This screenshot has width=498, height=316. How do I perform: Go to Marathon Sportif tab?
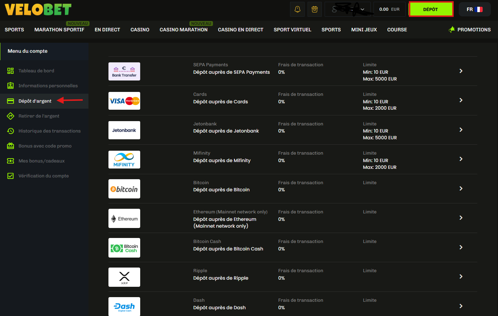tap(59, 30)
